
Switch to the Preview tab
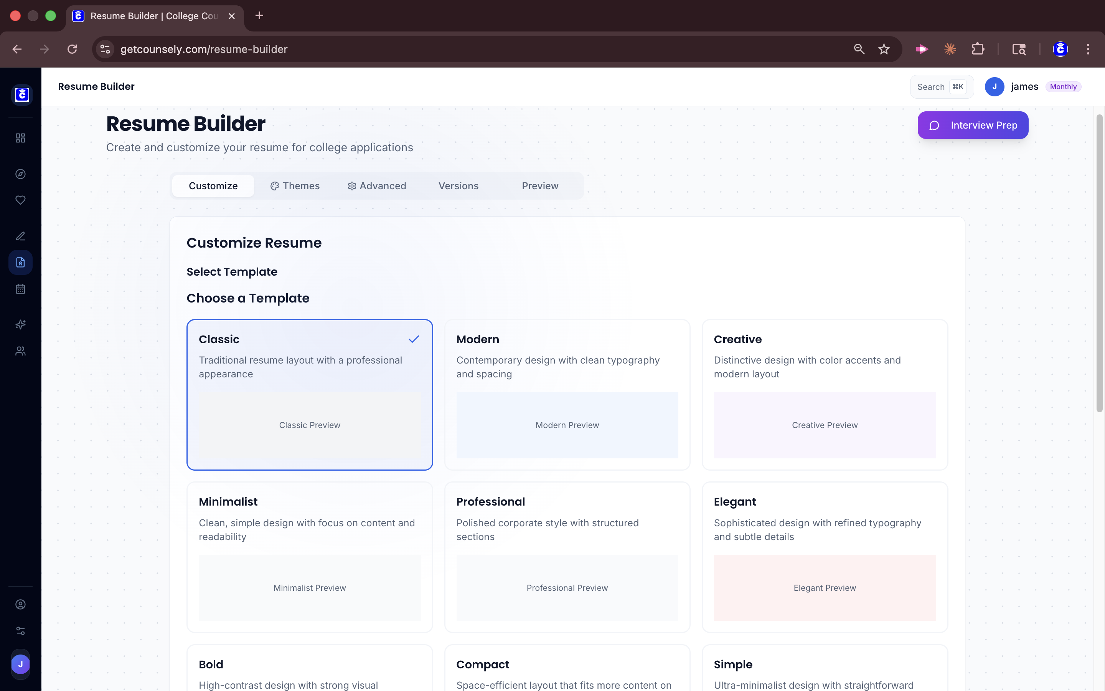tap(540, 185)
